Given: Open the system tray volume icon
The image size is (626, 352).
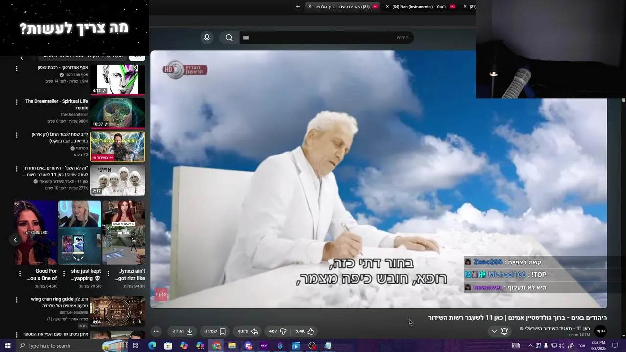Looking at the screenshot, I should (x=561, y=346).
